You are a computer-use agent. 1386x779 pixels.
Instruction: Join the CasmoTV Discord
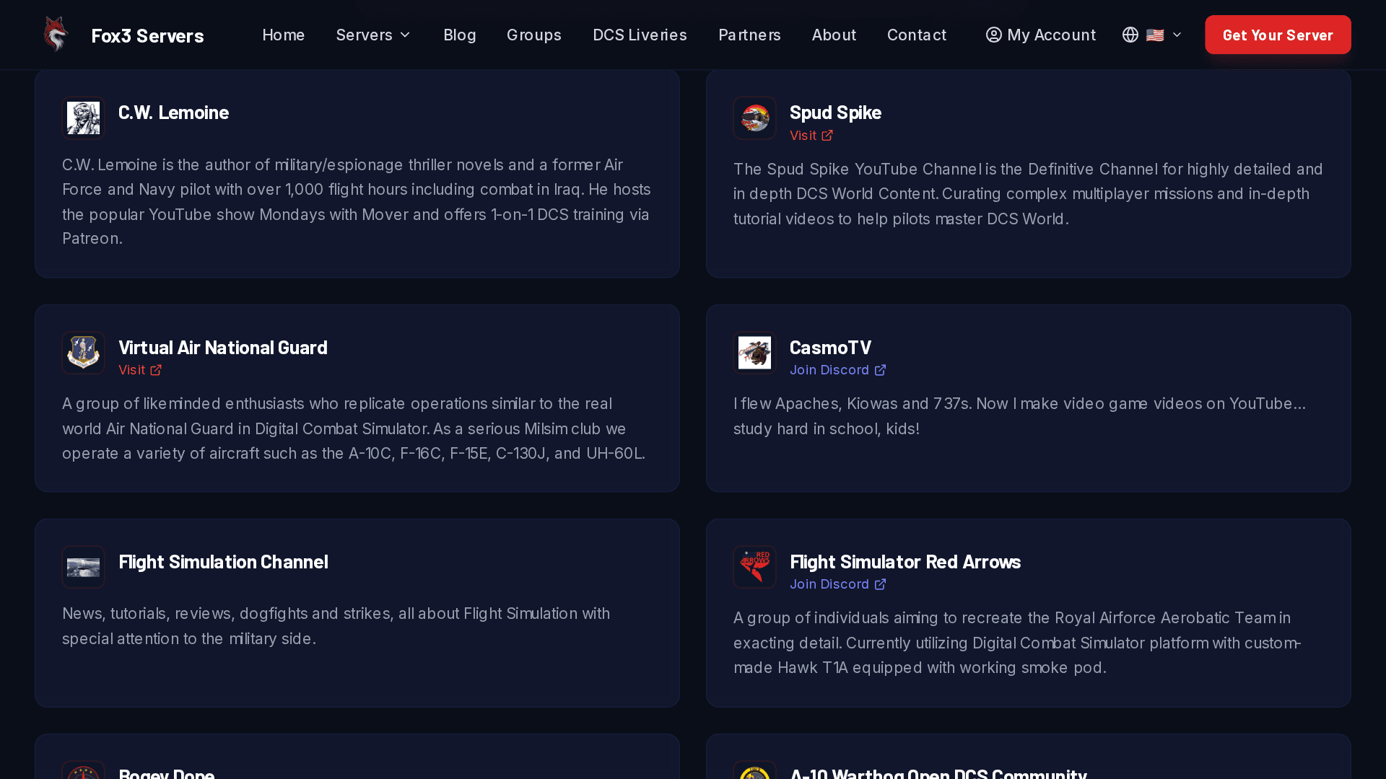point(838,370)
